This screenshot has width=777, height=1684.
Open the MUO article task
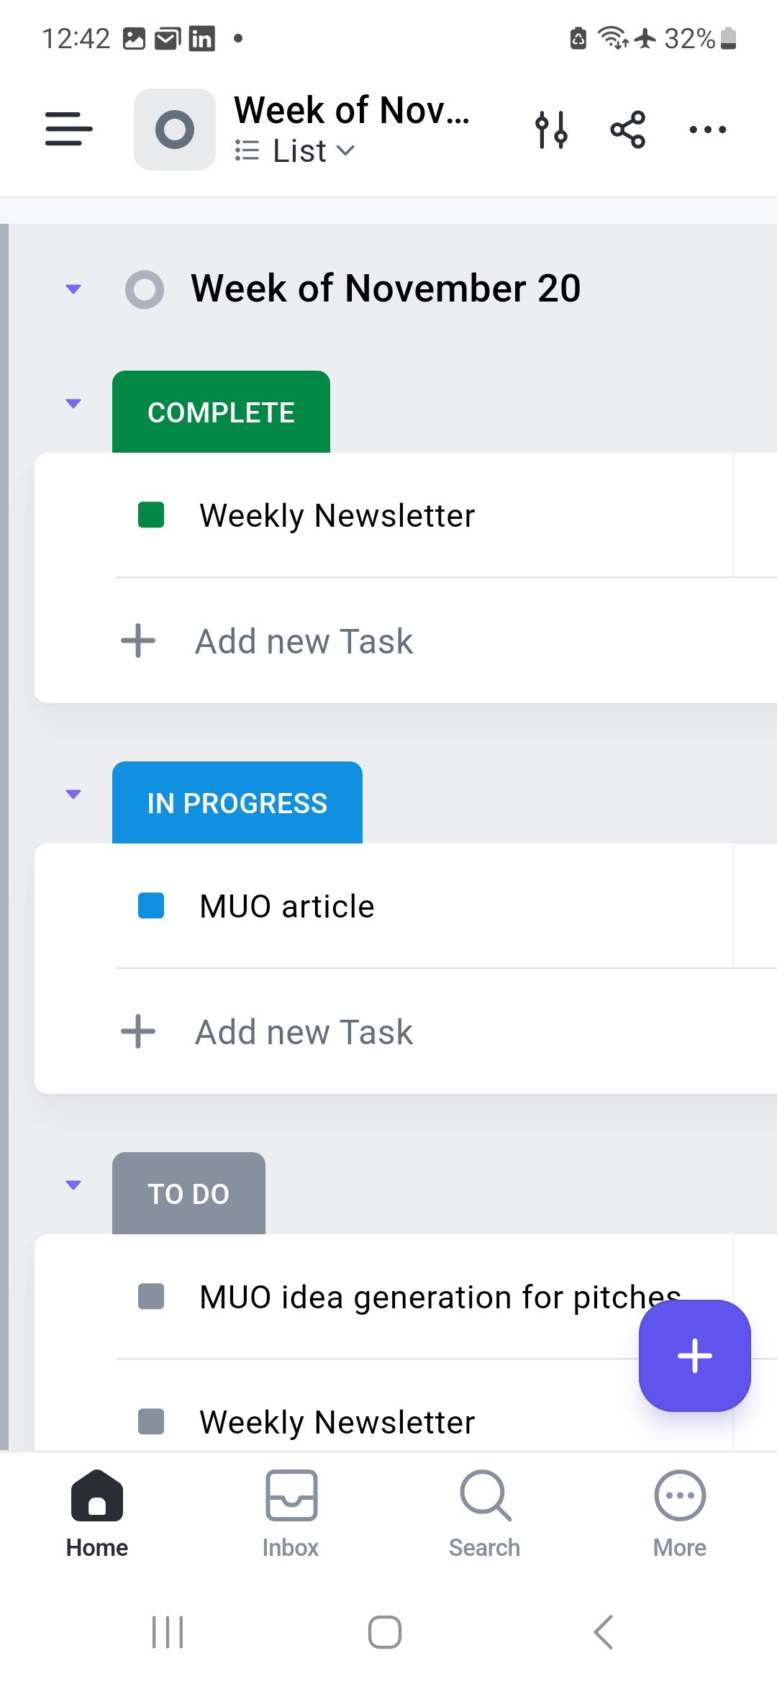click(x=286, y=906)
